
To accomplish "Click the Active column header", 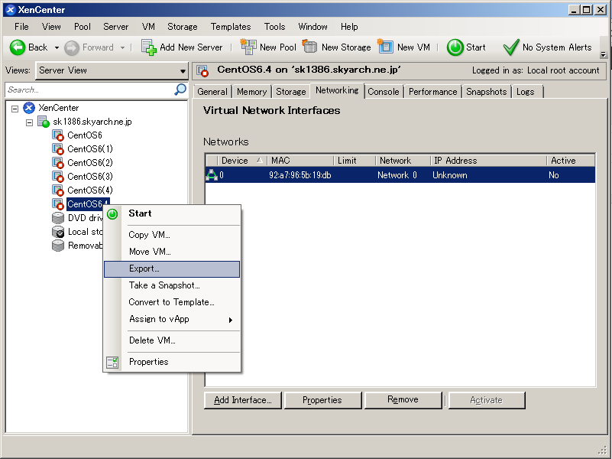I will pyautogui.click(x=571, y=161).
